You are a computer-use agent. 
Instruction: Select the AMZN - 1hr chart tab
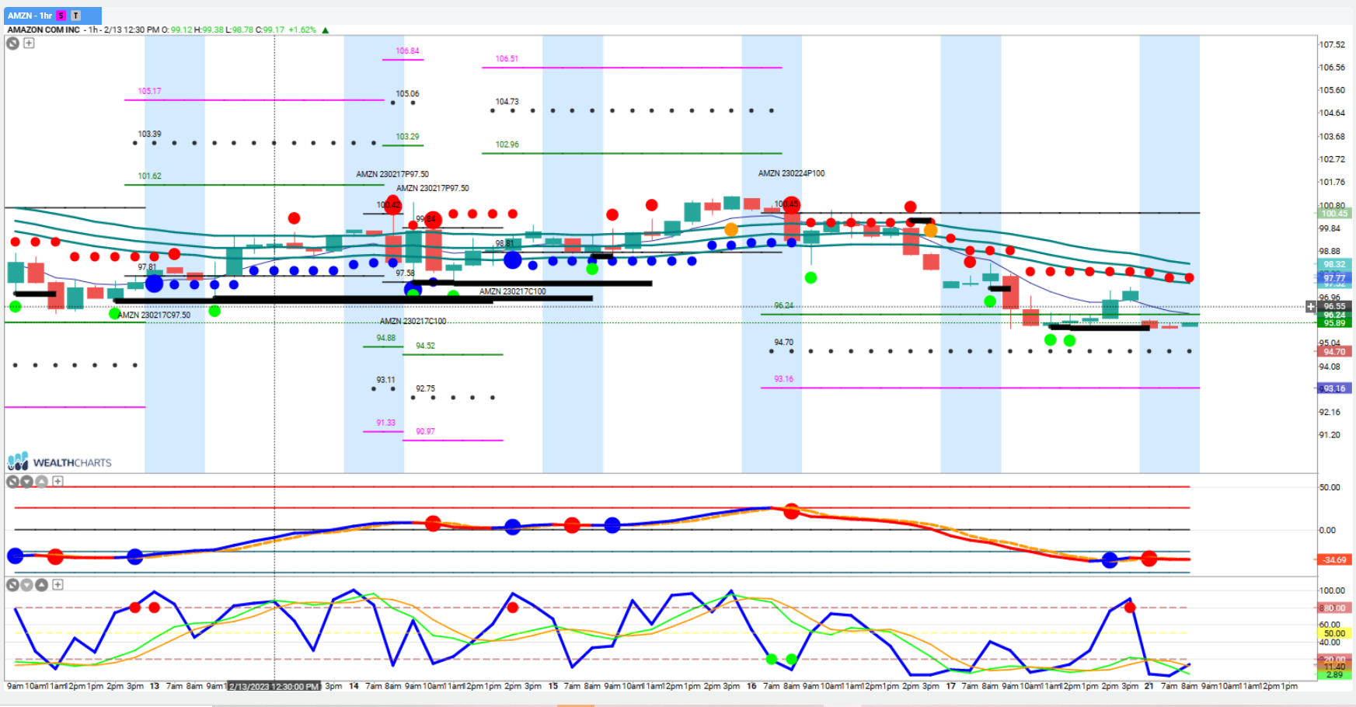tap(53, 16)
